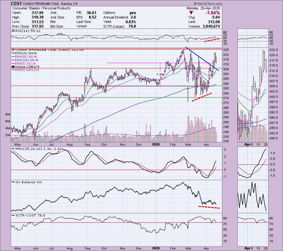Select the Ask Size label in the quote table

pyautogui.click(x=58, y=17)
